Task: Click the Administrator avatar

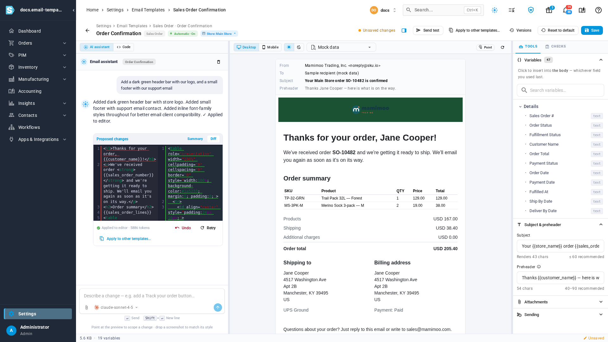Action: (11, 330)
